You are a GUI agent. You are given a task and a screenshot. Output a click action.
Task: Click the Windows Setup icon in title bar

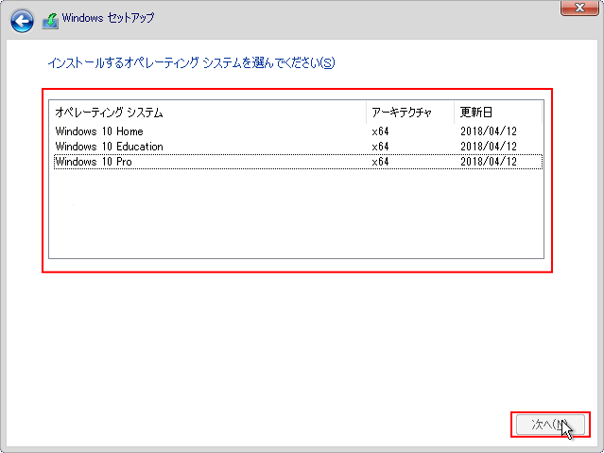(50, 21)
